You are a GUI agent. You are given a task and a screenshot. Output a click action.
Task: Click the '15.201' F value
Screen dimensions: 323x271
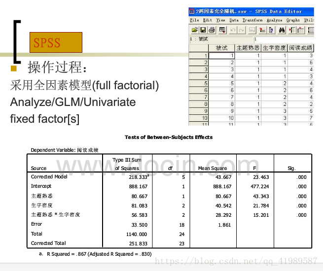point(261,215)
